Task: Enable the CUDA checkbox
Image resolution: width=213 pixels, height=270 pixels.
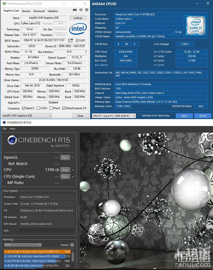Action: (x=38, y=108)
